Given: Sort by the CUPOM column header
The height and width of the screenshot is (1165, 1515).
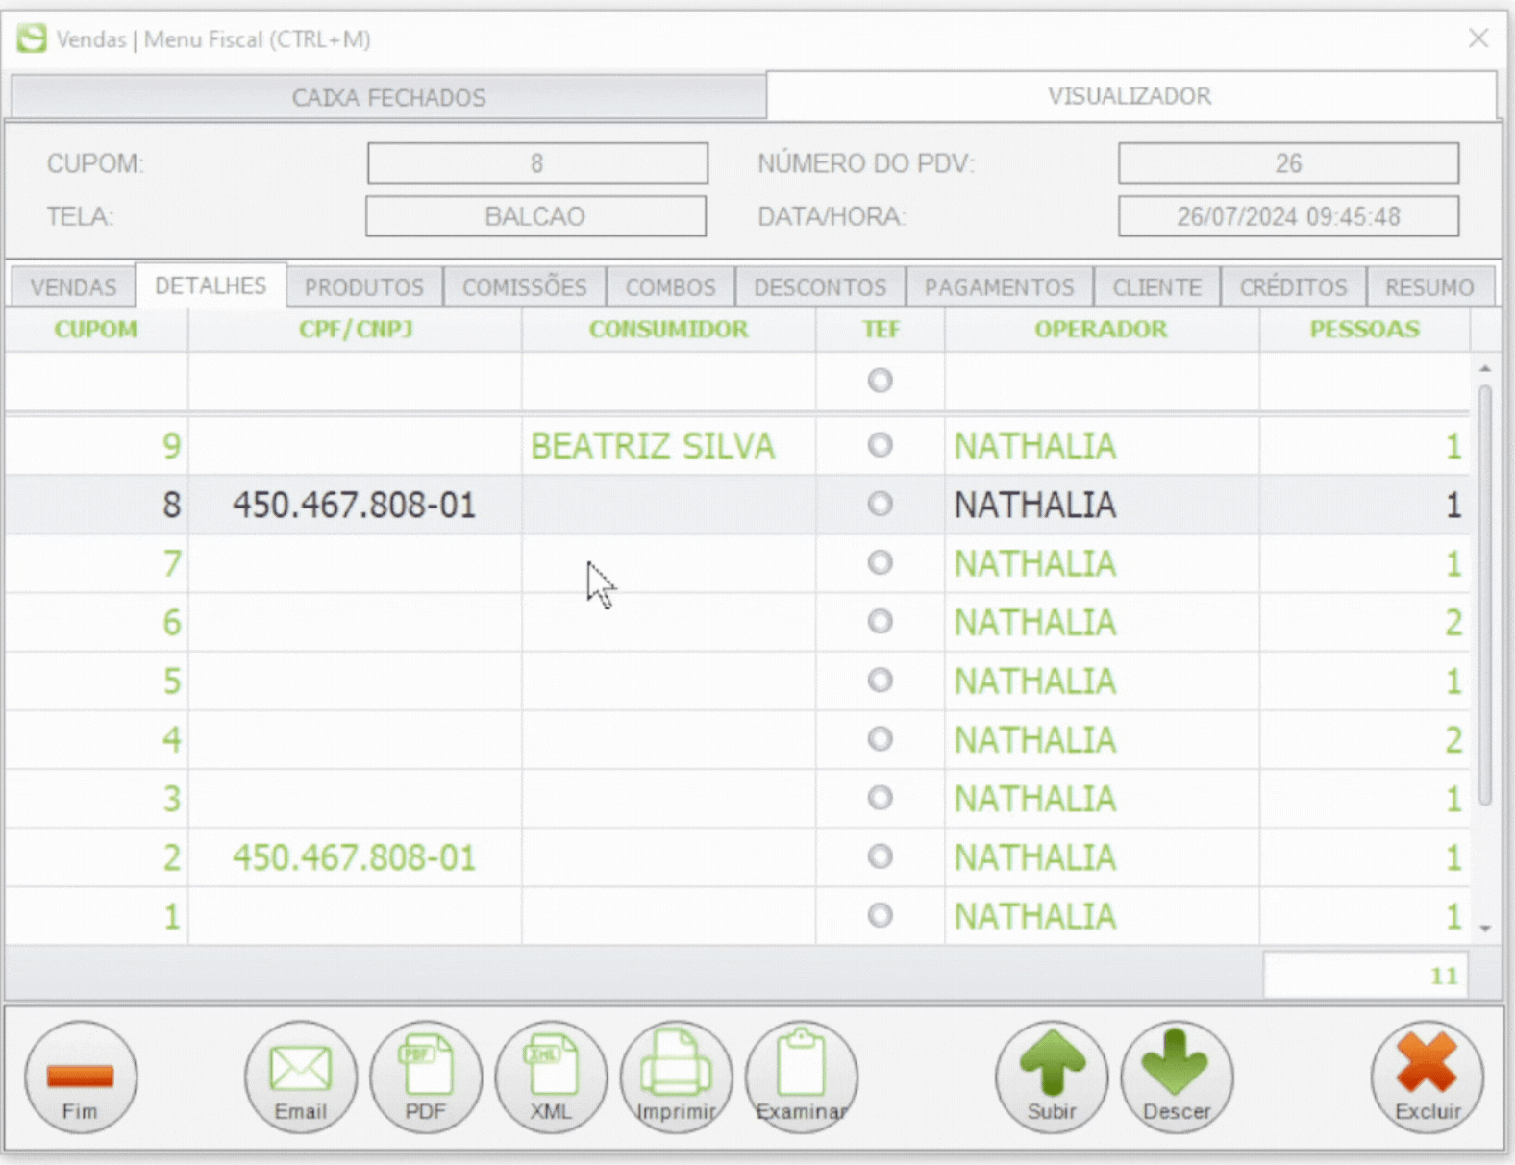Looking at the screenshot, I should tap(96, 329).
